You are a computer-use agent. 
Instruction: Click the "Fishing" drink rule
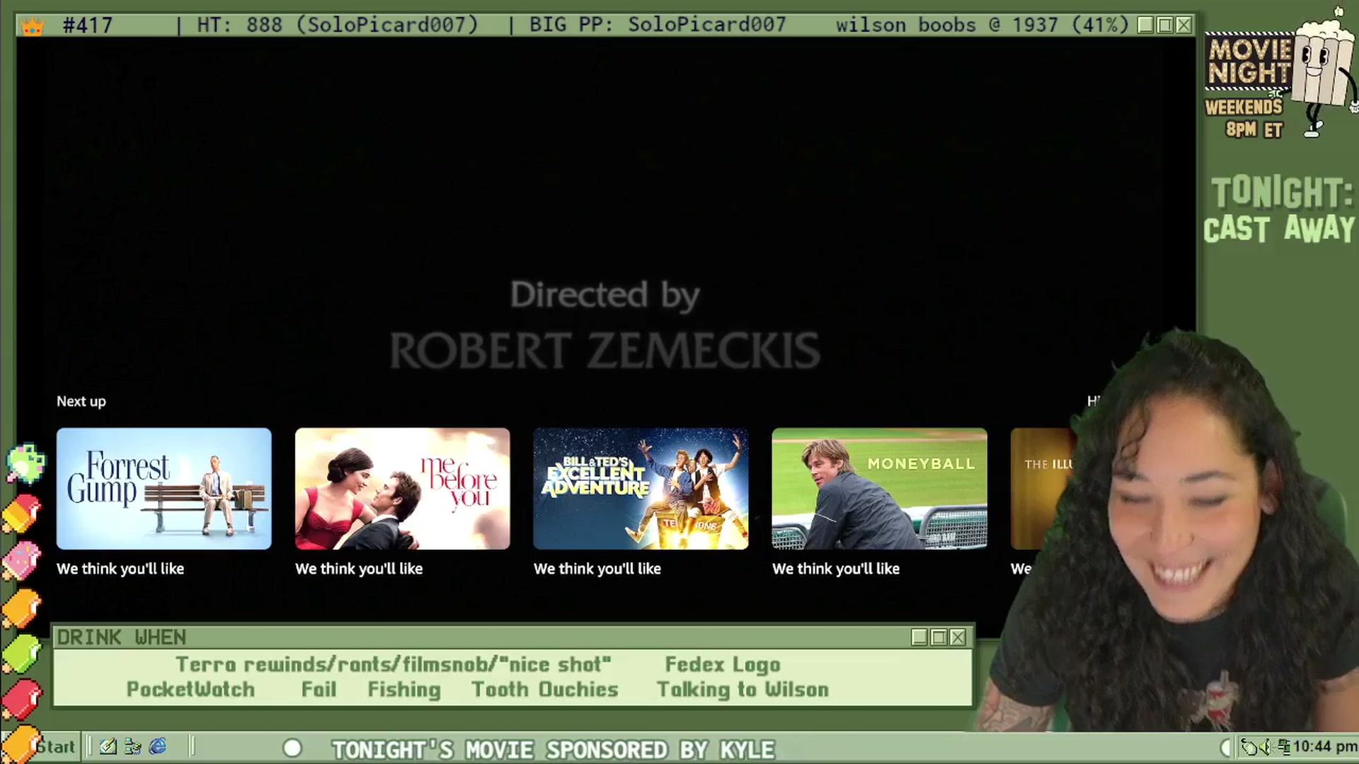click(x=404, y=690)
